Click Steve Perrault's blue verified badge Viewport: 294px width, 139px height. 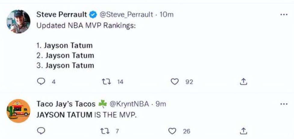click(x=93, y=14)
